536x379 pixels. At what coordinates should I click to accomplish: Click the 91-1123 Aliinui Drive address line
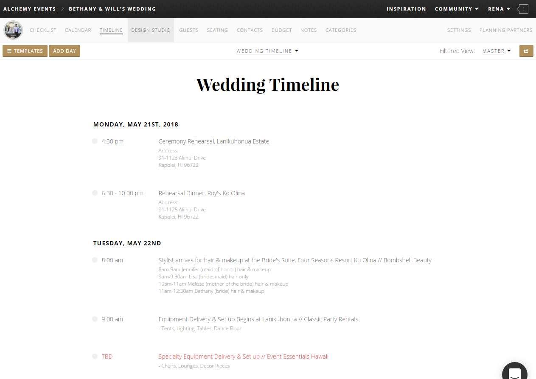coord(182,158)
